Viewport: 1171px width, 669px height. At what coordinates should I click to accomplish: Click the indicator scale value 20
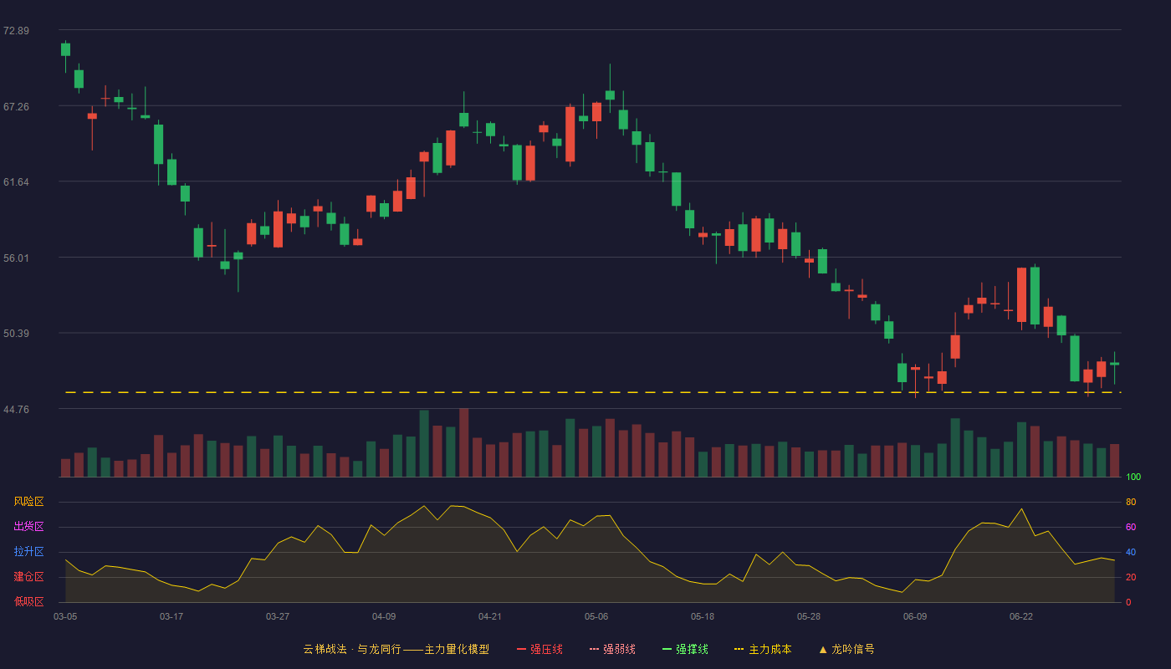1131,578
